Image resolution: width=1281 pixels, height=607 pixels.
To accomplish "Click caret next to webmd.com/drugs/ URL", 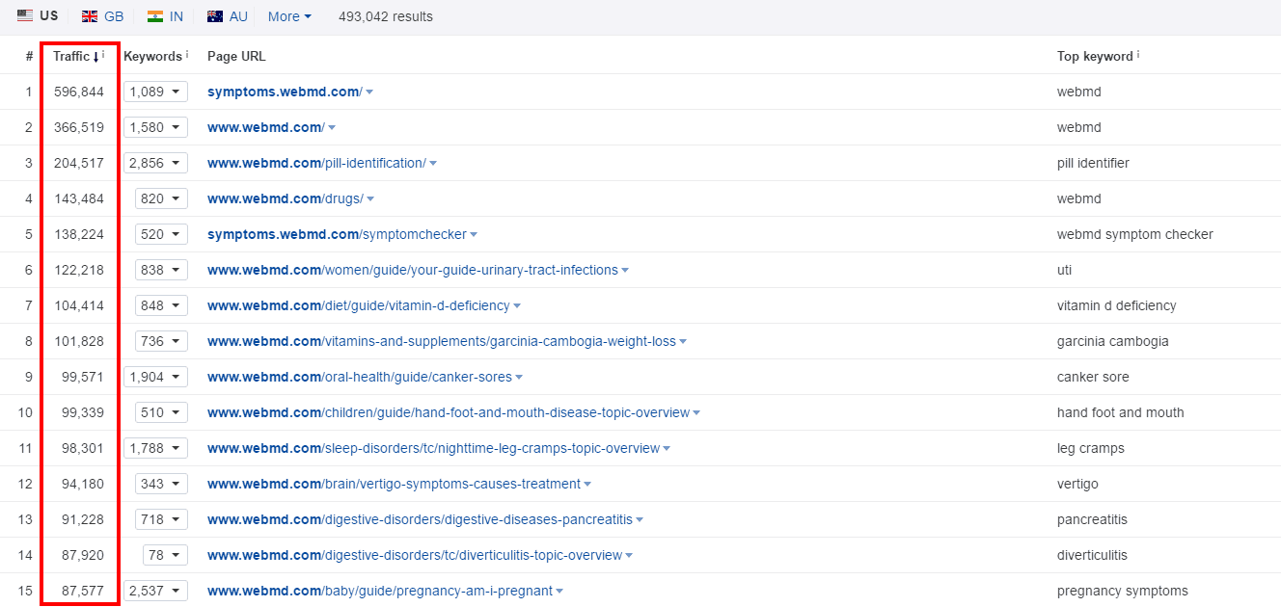I will 370,199.
